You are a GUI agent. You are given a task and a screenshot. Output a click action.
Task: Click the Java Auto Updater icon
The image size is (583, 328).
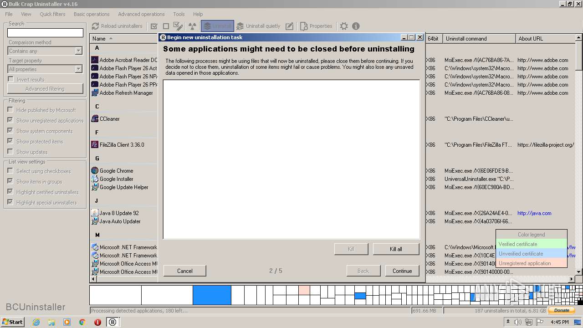(95, 221)
